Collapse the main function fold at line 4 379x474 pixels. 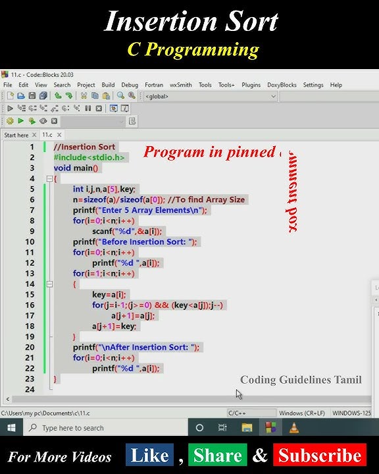(50, 179)
